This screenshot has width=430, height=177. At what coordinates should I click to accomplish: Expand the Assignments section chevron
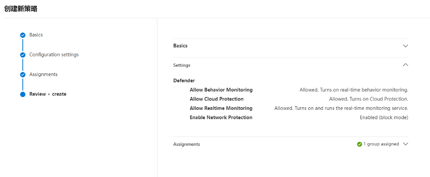point(405,144)
